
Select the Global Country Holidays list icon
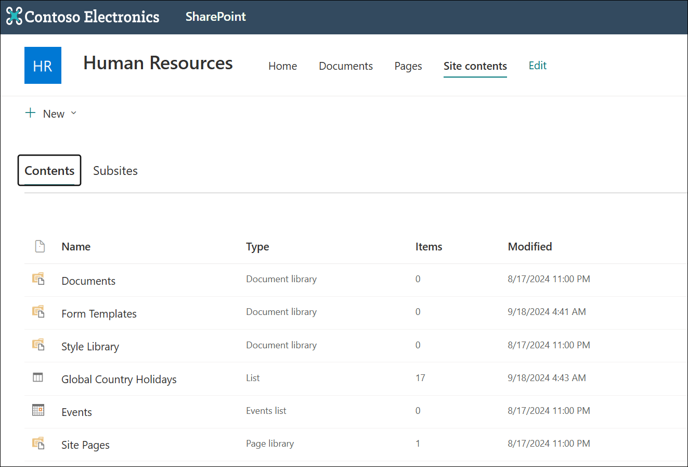tap(37, 377)
